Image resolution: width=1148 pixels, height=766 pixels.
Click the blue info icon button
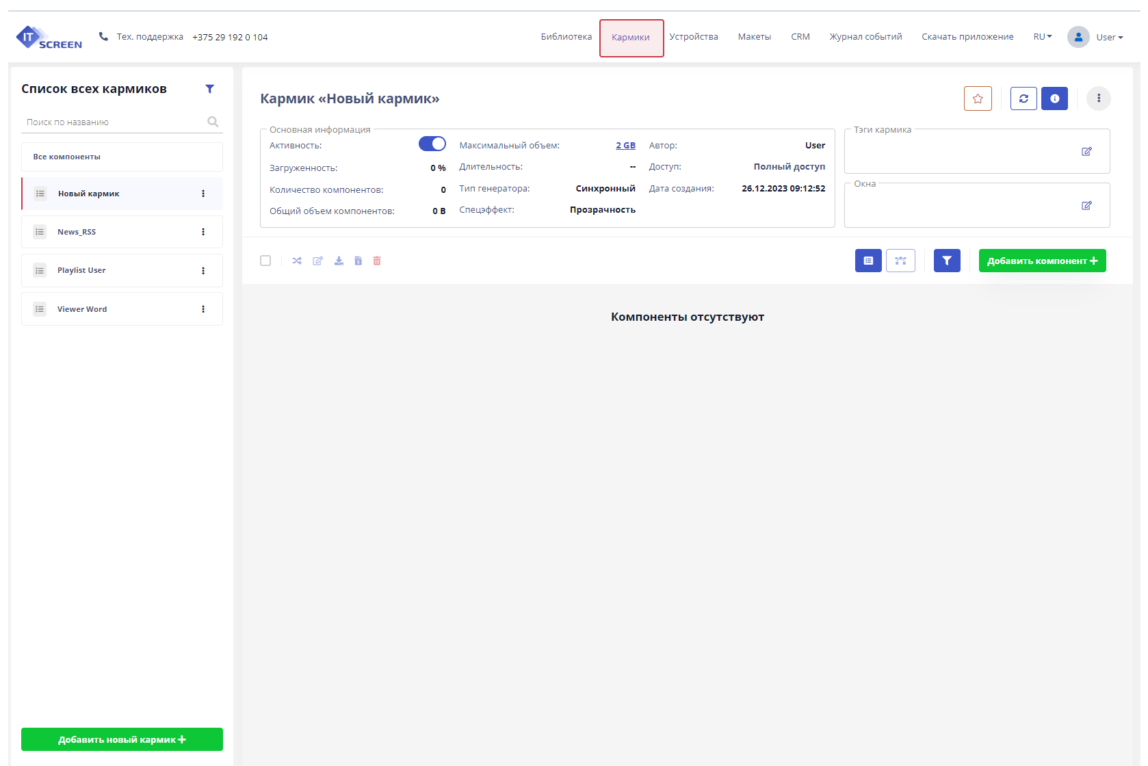point(1054,98)
